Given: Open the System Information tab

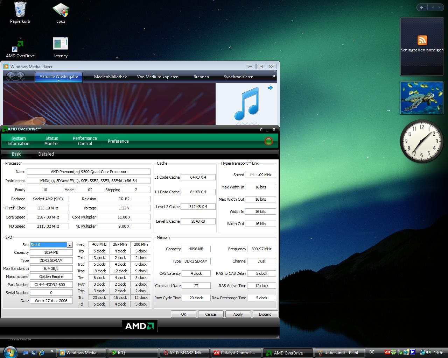Looking at the screenshot, I should [18, 141].
